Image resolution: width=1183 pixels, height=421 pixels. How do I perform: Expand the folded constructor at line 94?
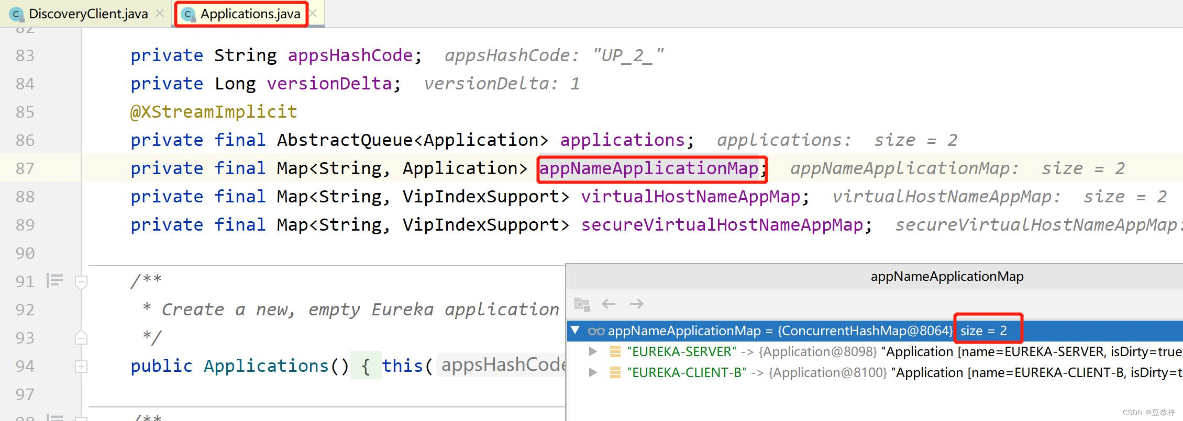pyautogui.click(x=81, y=366)
